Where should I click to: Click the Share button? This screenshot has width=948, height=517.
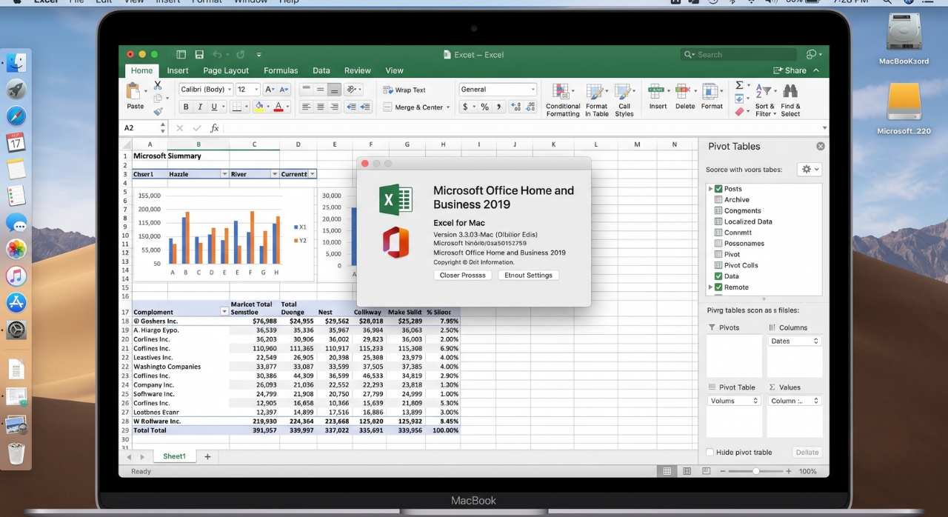(790, 71)
